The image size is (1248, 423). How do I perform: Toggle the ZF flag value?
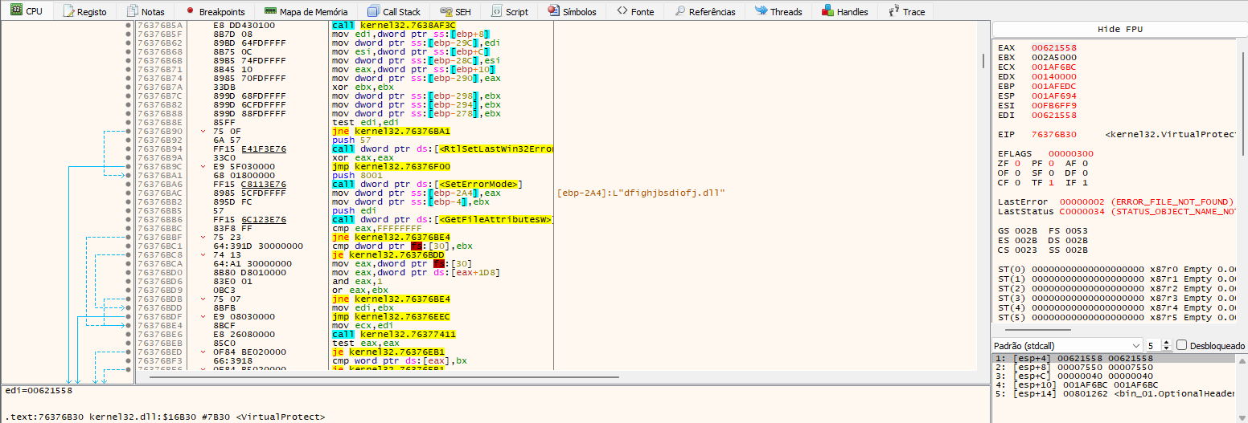point(1018,163)
